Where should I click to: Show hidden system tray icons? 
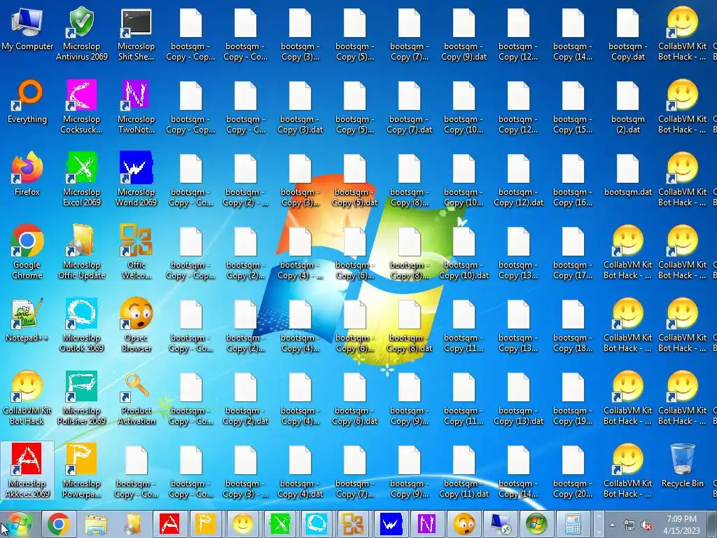tap(612, 525)
